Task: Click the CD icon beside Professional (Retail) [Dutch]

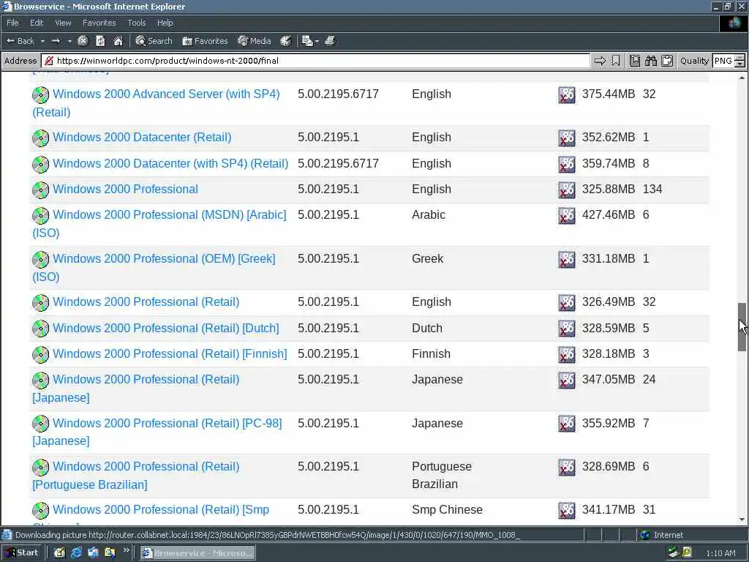Action: click(x=41, y=329)
